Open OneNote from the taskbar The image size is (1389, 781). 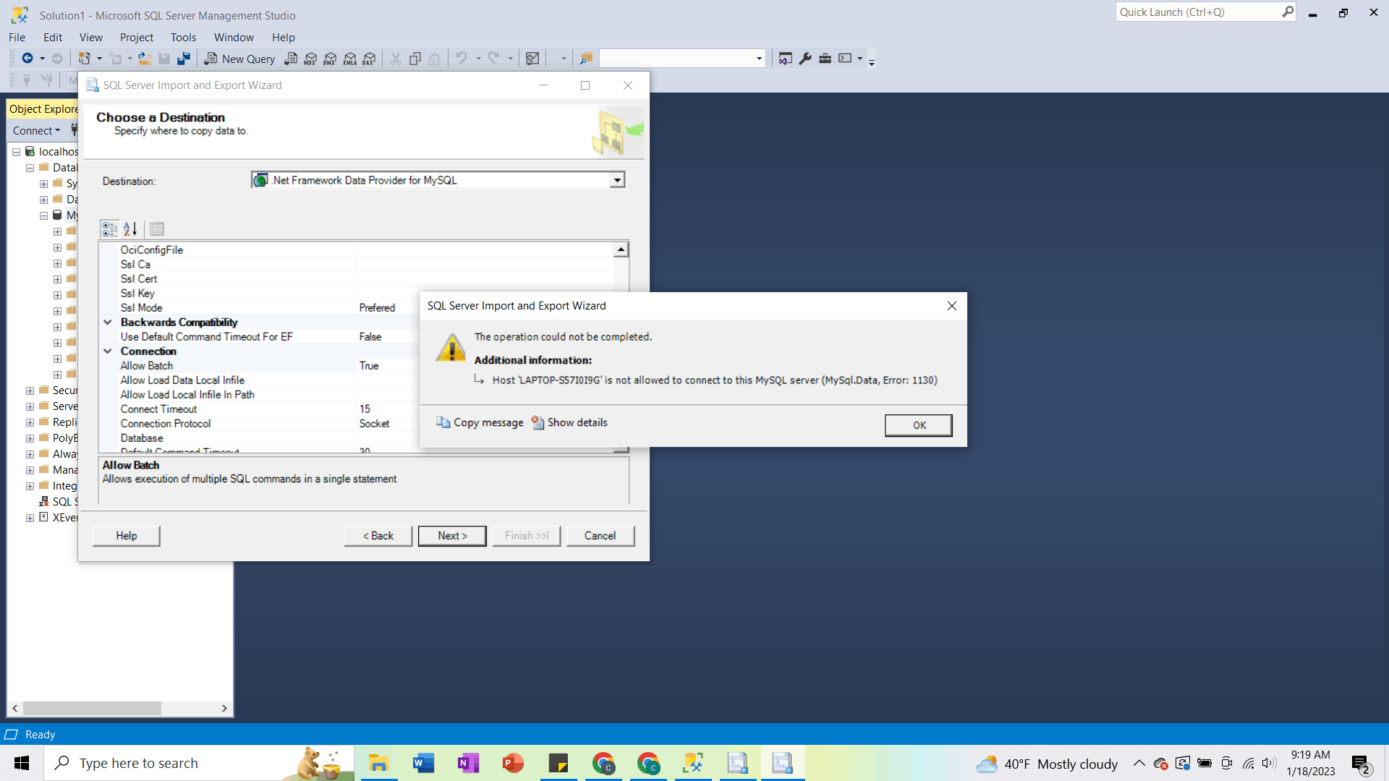pos(468,763)
